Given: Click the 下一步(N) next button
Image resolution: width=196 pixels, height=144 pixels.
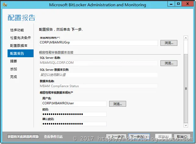Looking at the screenshot, I should pos(139,137).
